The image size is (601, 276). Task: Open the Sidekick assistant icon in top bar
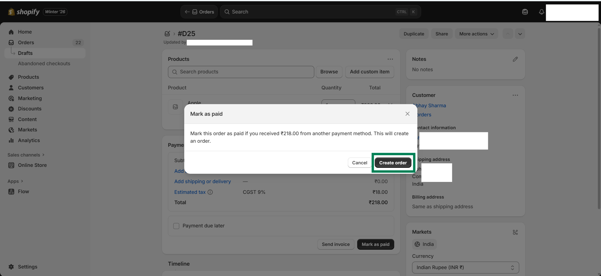click(525, 12)
